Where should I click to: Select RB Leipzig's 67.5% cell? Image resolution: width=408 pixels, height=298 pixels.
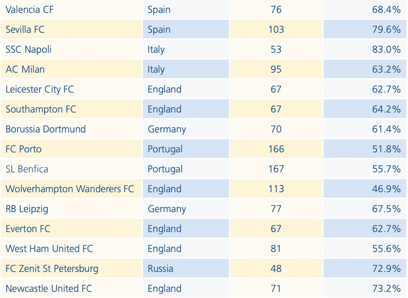point(365,209)
